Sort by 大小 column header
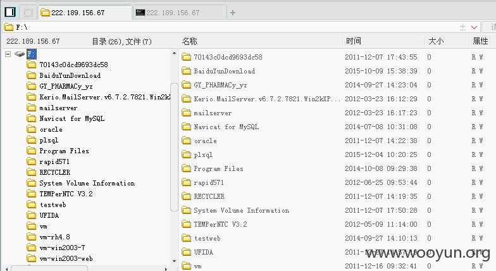 click(x=436, y=41)
